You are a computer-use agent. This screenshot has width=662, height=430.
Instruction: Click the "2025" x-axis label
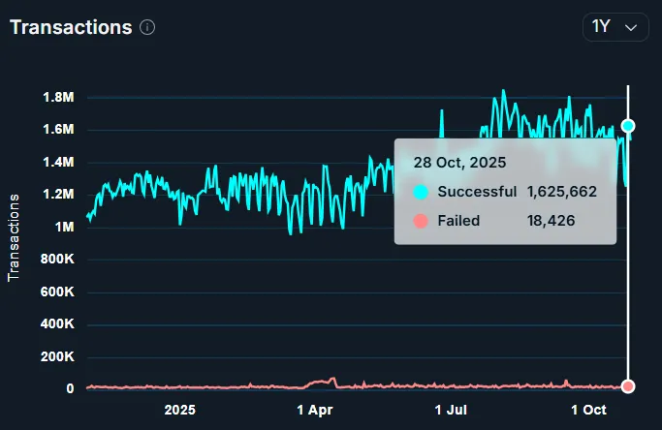[x=180, y=410]
